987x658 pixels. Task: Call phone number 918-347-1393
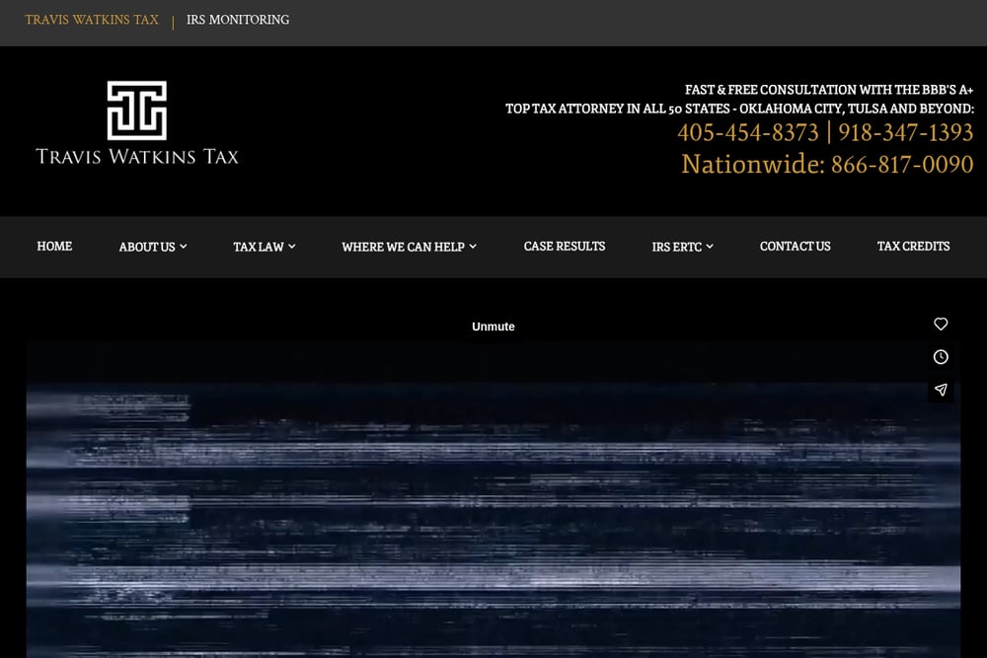[x=906, y=132]
